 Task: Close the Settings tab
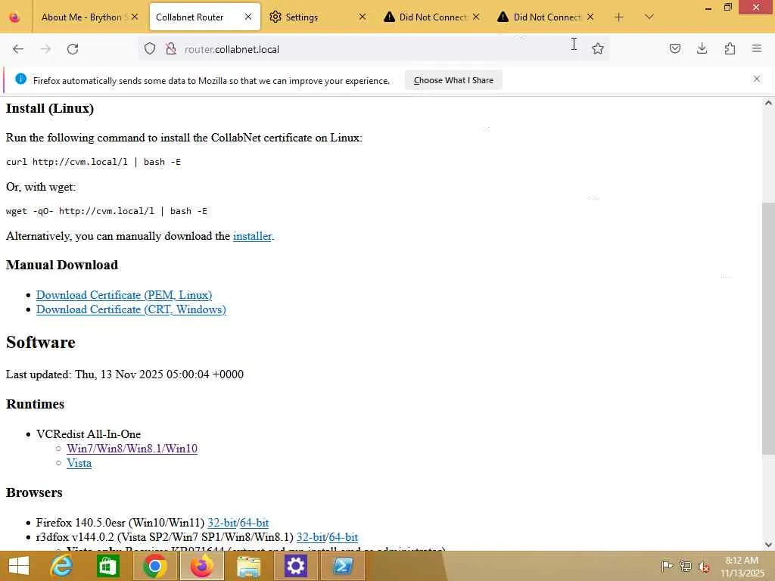pyautogui.click(x=363, y=17)
